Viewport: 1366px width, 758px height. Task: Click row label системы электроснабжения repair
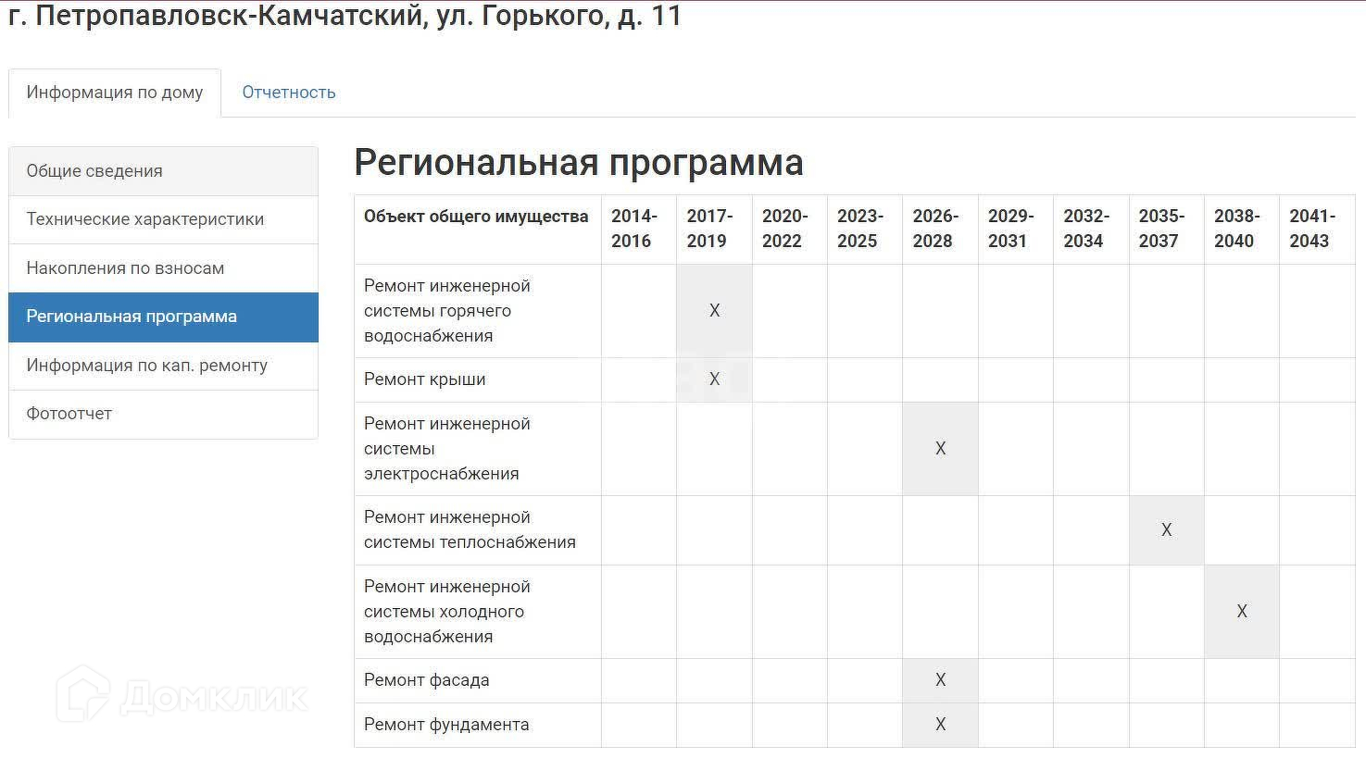[x=447, y=449]
